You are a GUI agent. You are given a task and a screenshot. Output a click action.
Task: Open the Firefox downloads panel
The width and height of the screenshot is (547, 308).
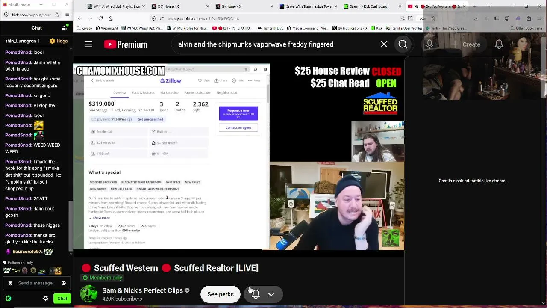[x=476, y=18]
